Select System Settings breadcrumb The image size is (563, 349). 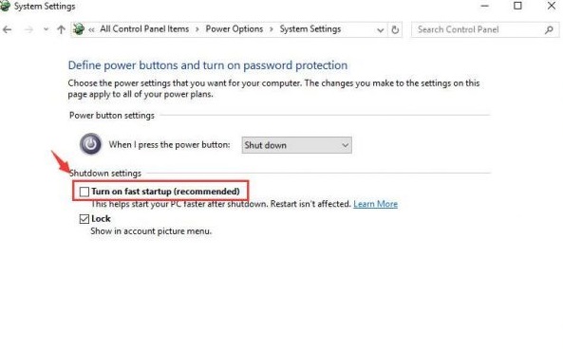[x=310, y=29]
